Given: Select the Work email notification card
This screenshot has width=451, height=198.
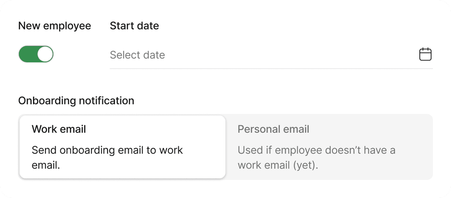Looking at the screenshot, I should [122, 147].
